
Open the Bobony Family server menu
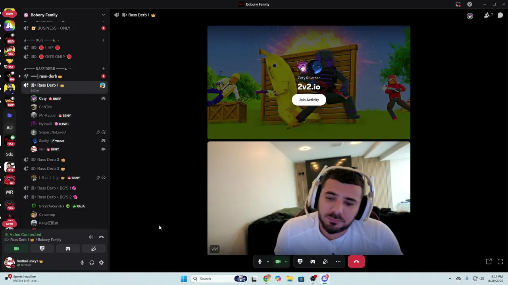tap(65, 15)
